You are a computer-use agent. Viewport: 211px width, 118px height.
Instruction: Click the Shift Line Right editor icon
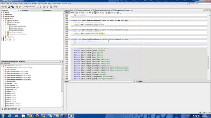coord(109,13)
